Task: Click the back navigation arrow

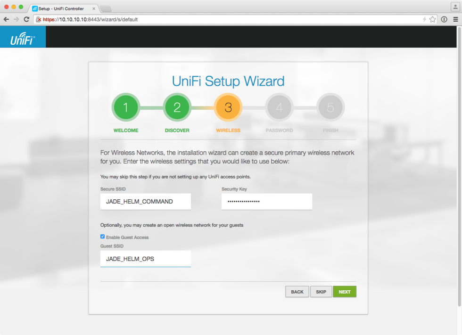Action: click(6, 19)
